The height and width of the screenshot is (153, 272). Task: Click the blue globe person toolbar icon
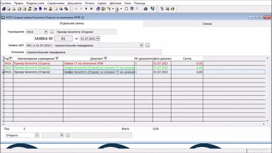coord(40,8)
